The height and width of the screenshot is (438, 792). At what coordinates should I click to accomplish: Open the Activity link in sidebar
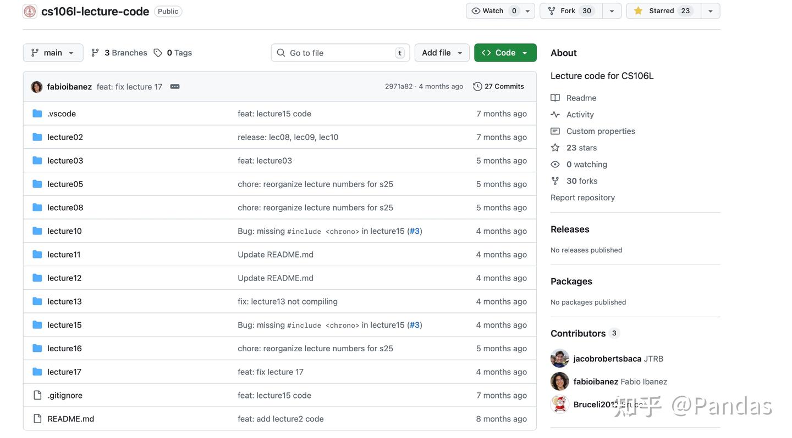(x=580, y=114)
